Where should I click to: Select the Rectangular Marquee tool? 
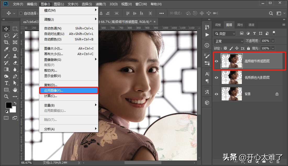tap(15, 29)
